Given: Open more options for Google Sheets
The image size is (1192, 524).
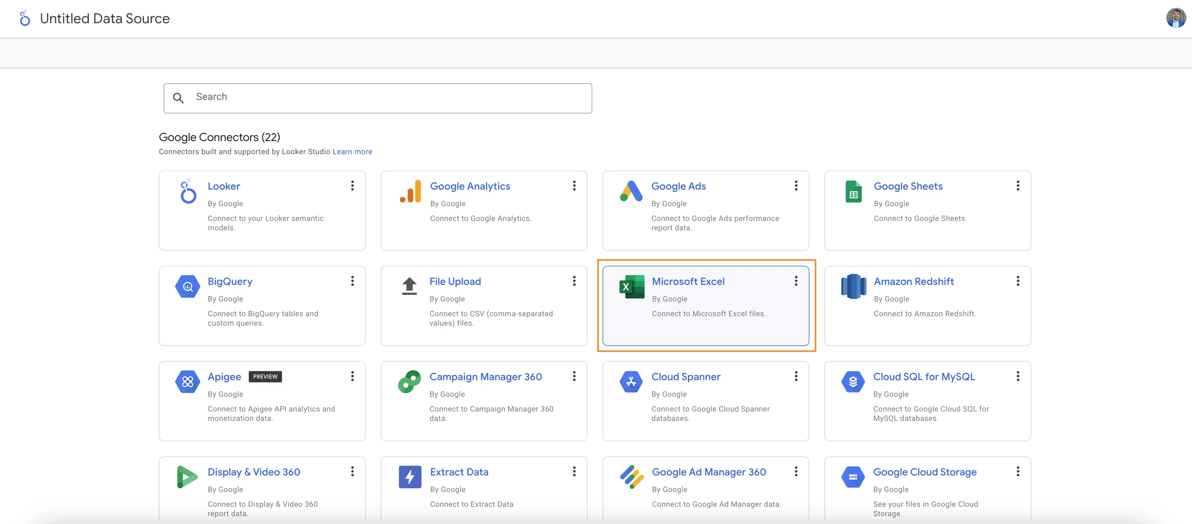Looking at the screenshot, I should tap(1017, 186).
